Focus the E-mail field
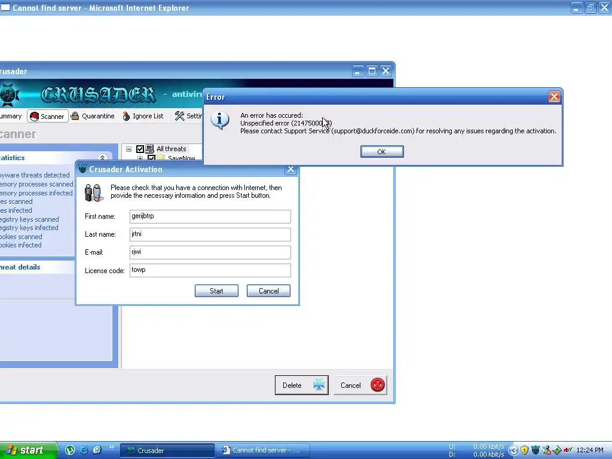Viewport: 612px width, 459px height. tap(210, 252)
